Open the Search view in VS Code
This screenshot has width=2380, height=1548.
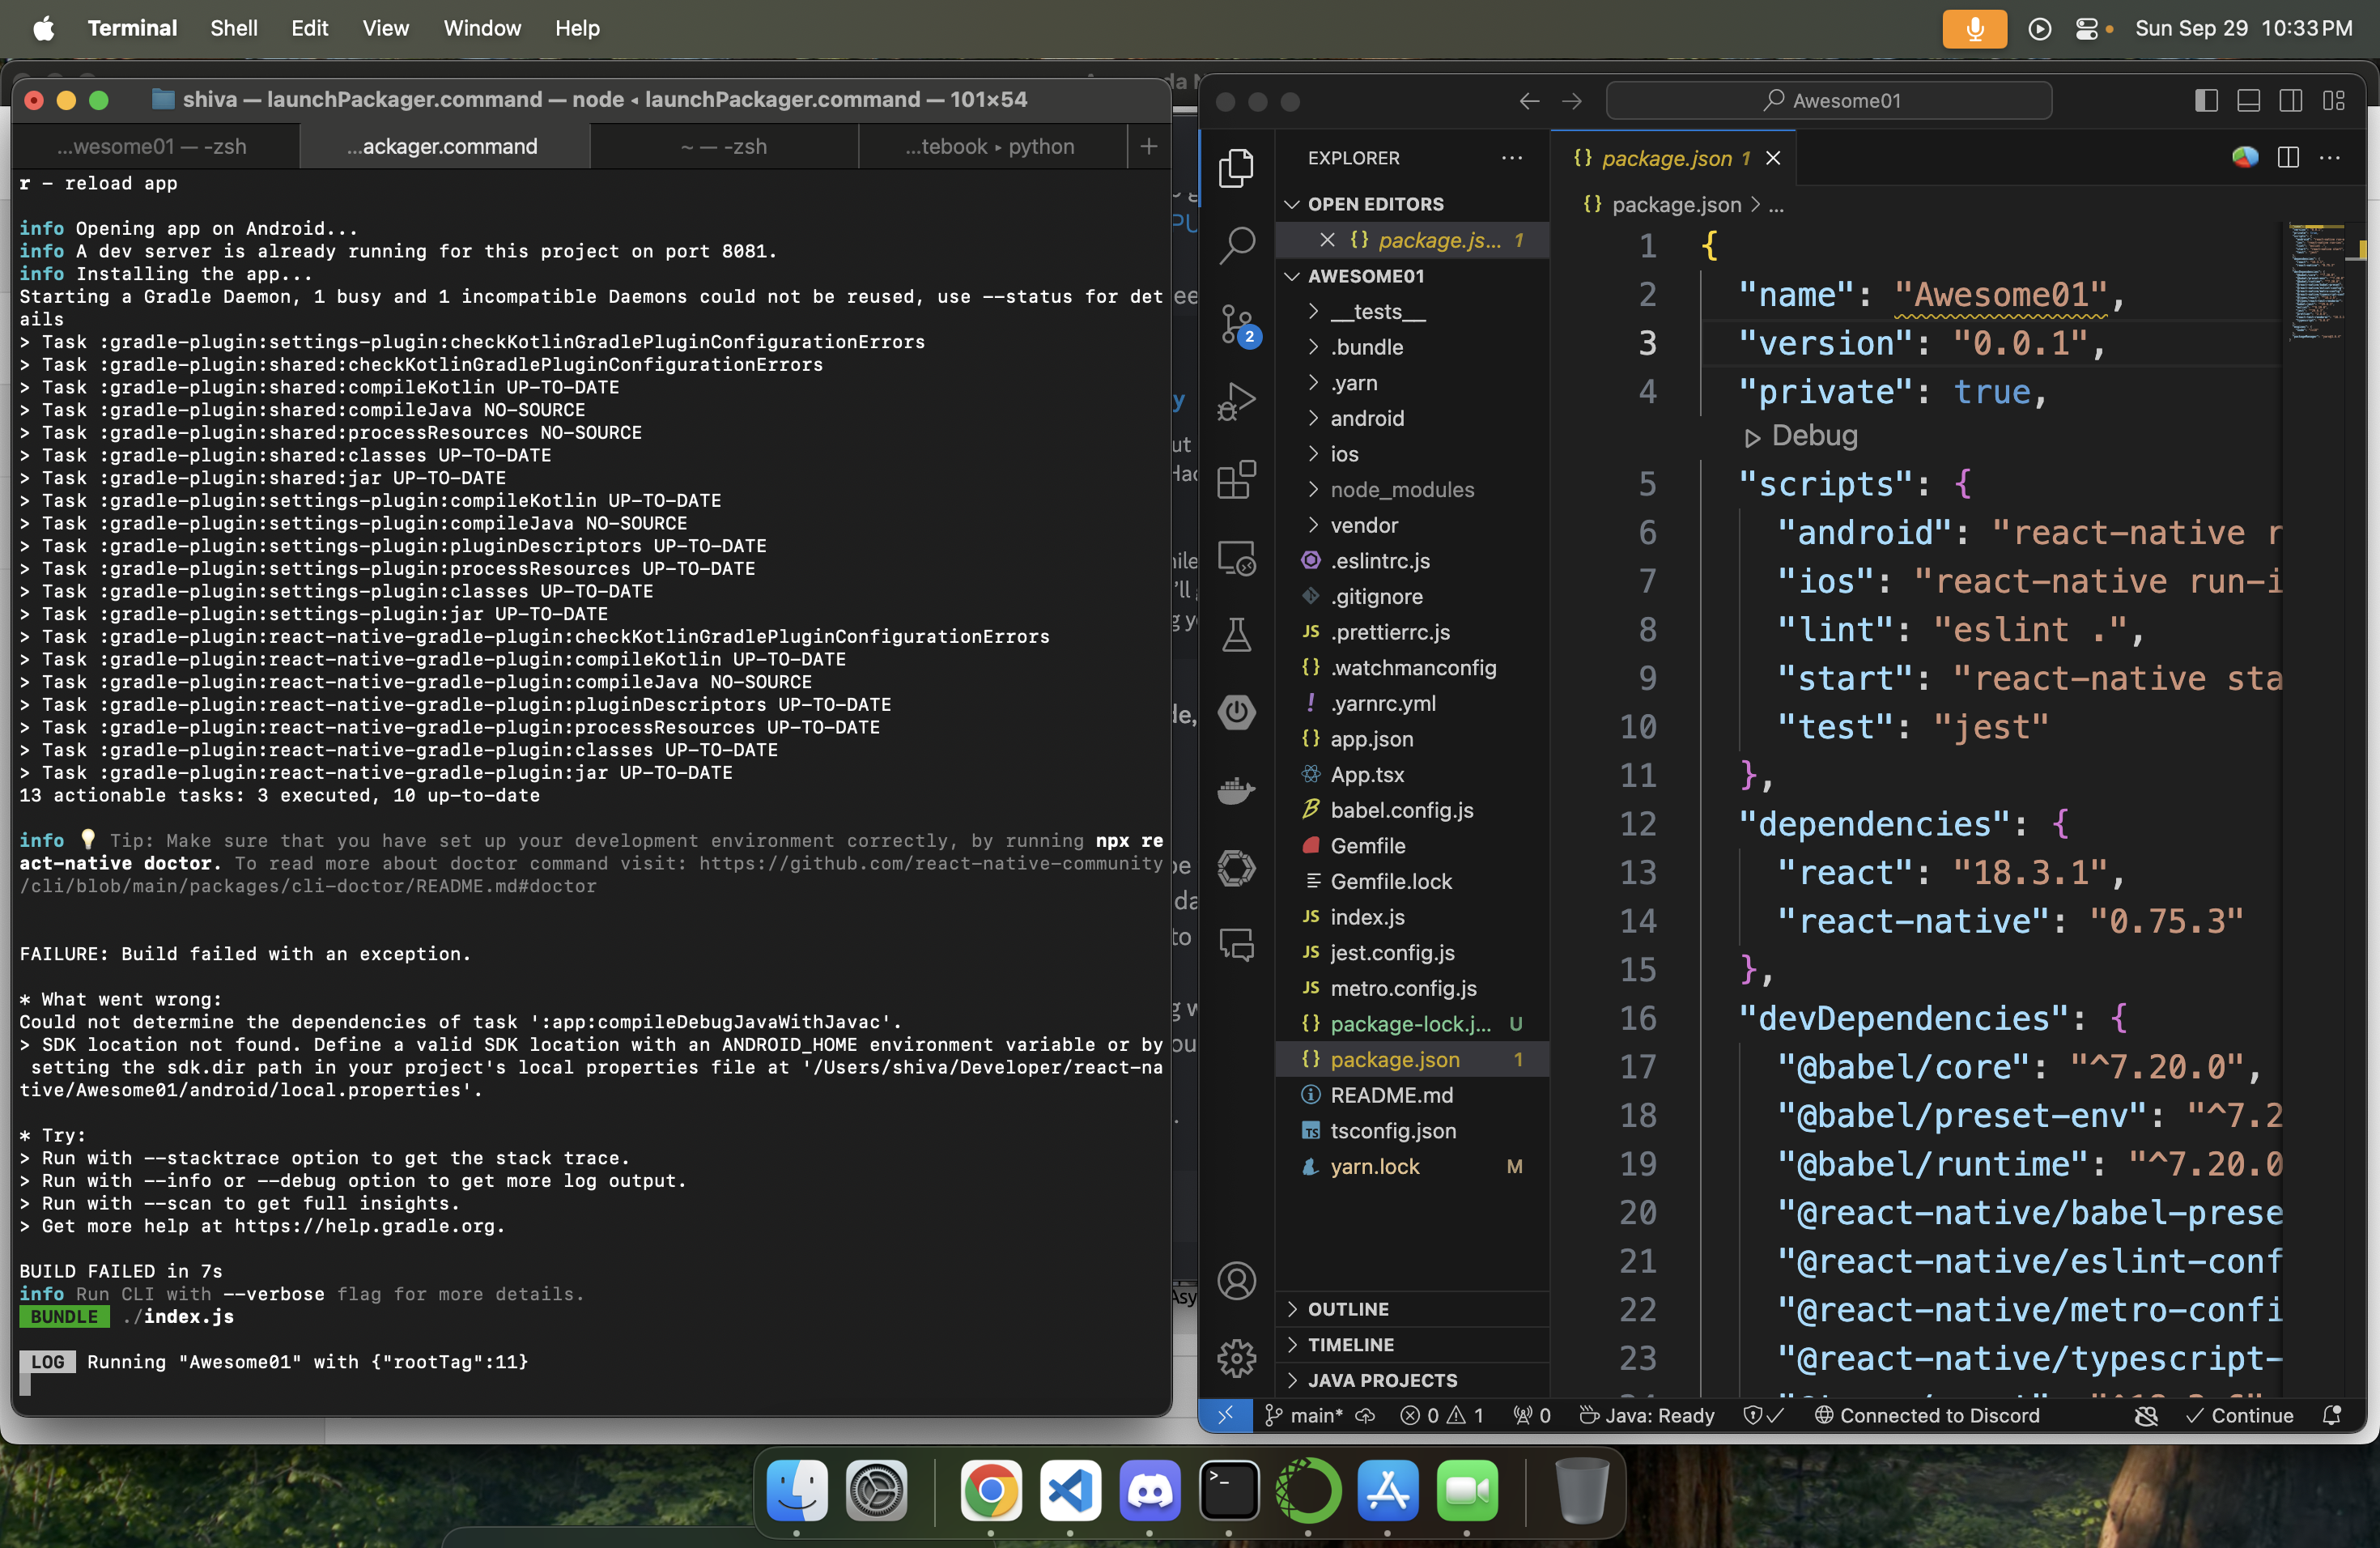1236,244
